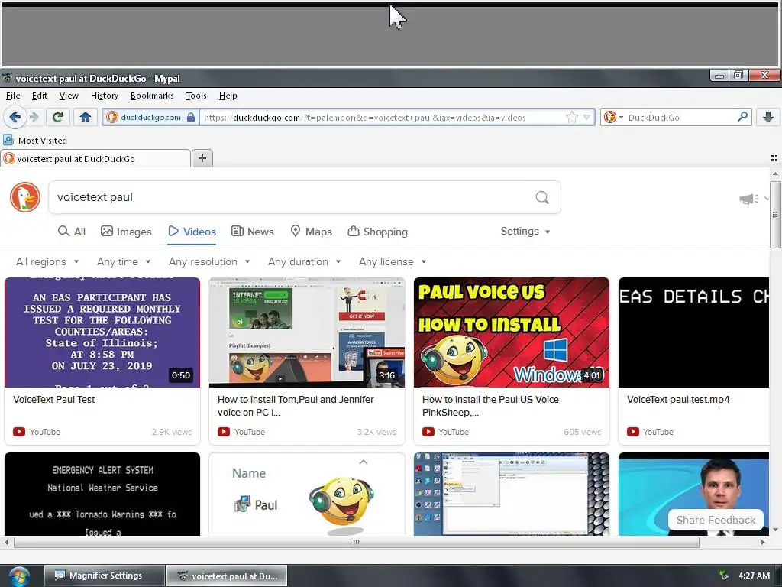
Task: Open the Settings dropdown on page
Action: pos(525,231)
